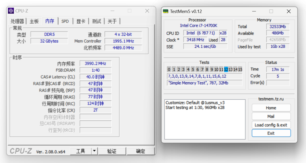
Task: Click the empty 总CAS号 (tRDRAM) field
Action: [x=95, y=124]
